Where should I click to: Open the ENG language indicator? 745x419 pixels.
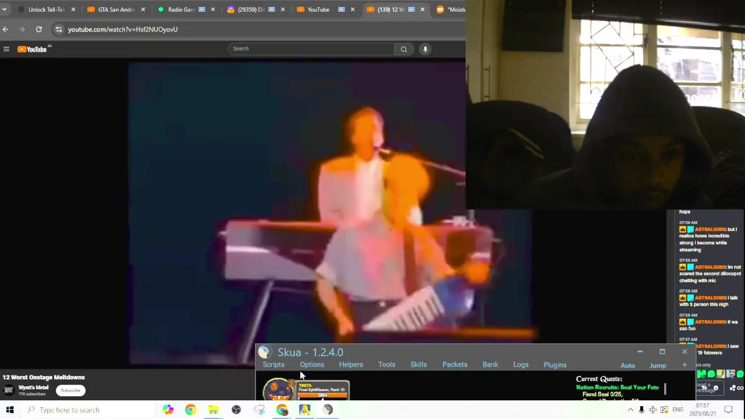click(677, 410)
